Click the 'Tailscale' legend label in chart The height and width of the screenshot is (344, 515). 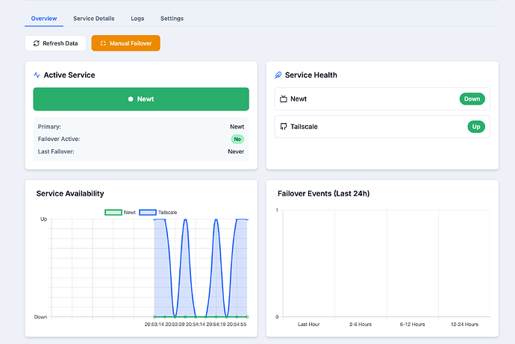167,213
